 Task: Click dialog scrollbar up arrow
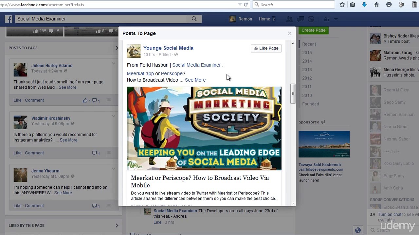(293, 43)
